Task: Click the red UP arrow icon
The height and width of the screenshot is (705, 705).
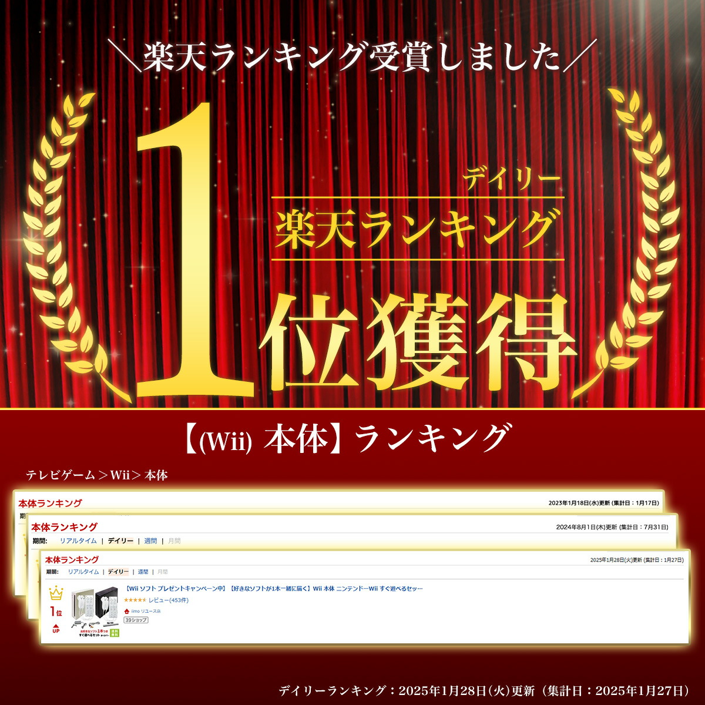Action: [56, 627]
